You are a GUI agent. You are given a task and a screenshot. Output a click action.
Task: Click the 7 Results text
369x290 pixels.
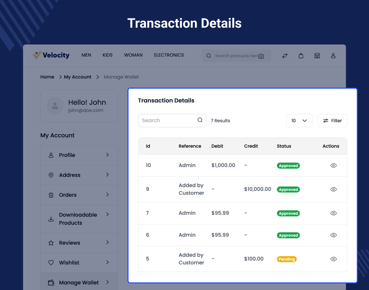click(220, 121)
